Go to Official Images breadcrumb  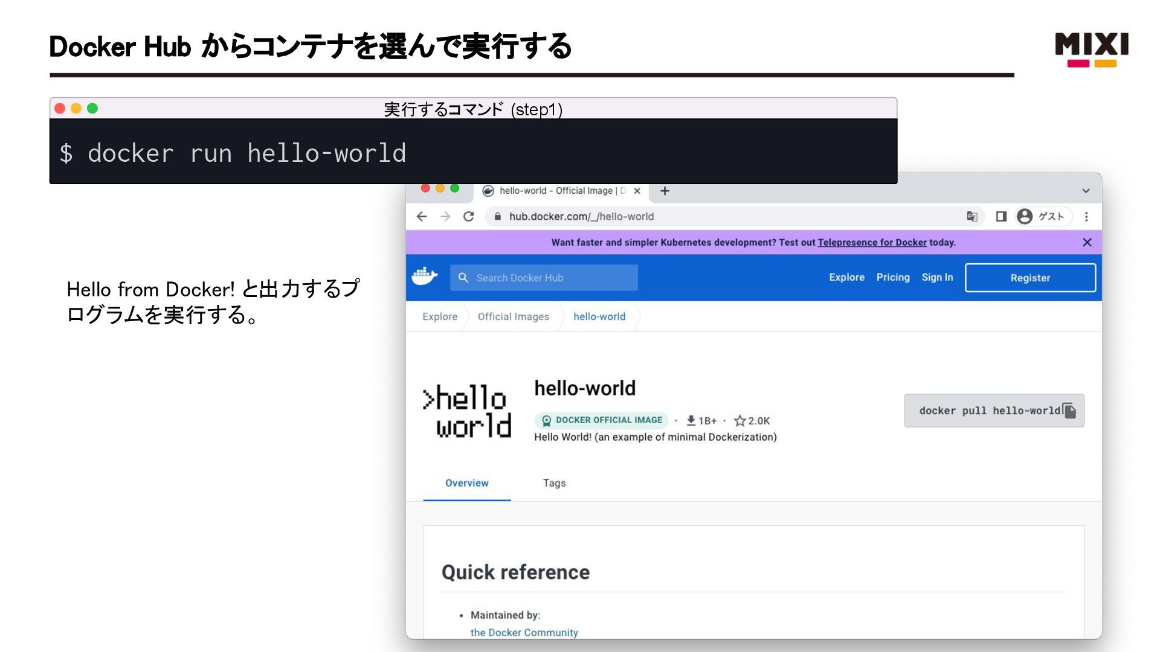[x=514, y=316]
